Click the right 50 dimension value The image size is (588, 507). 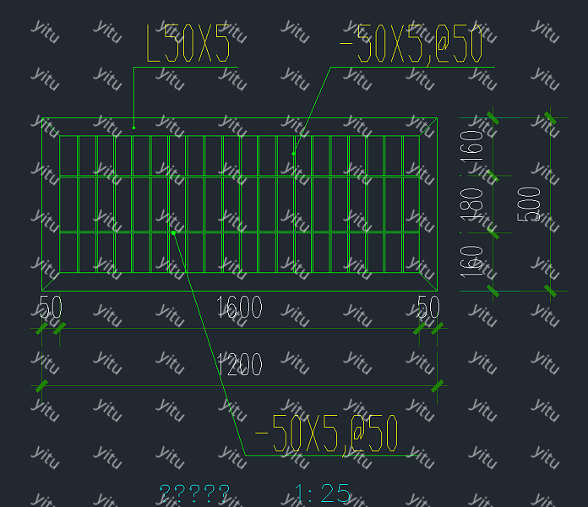coord(428,308)
